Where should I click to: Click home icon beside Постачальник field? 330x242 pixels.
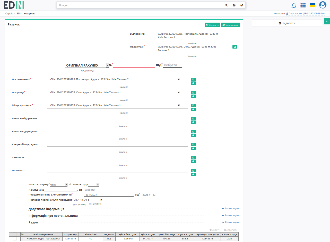tap(193, 83)
